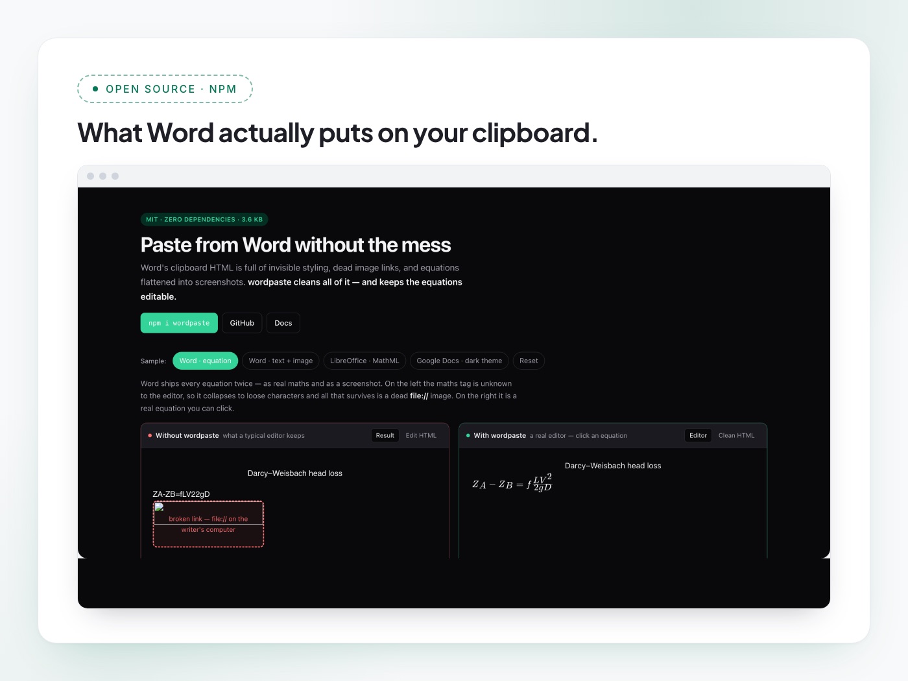Click the broken link file:// placeholder text
Viewport: 908px width, 681px height.
[x=208, y=524]
